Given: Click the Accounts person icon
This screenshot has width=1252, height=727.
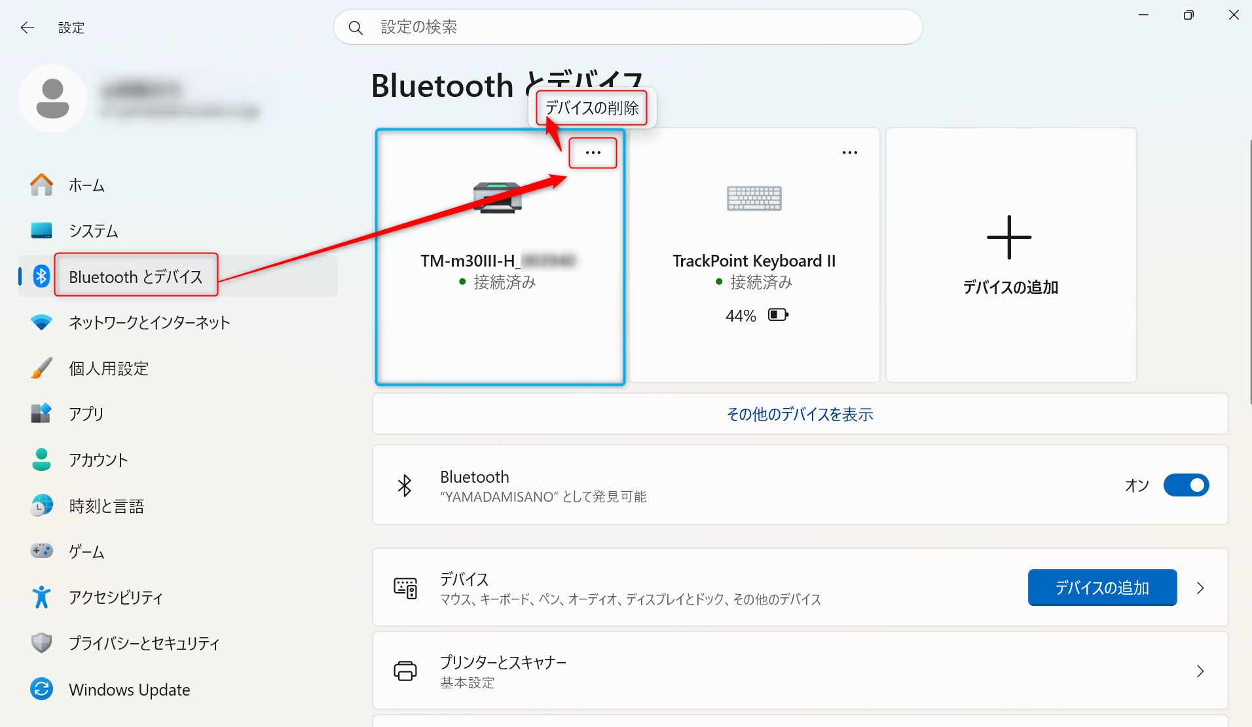Looking at the screenshot, I should (42, 460).
